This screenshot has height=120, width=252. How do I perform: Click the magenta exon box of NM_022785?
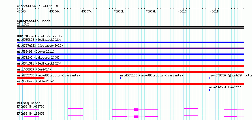136,110
